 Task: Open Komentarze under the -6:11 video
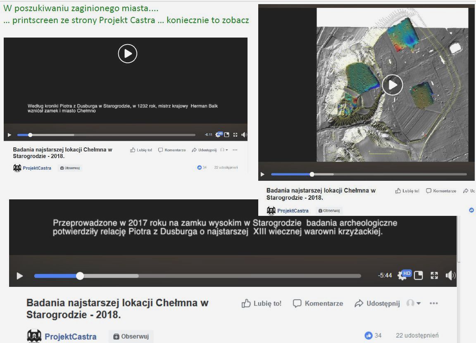(172, 150)
